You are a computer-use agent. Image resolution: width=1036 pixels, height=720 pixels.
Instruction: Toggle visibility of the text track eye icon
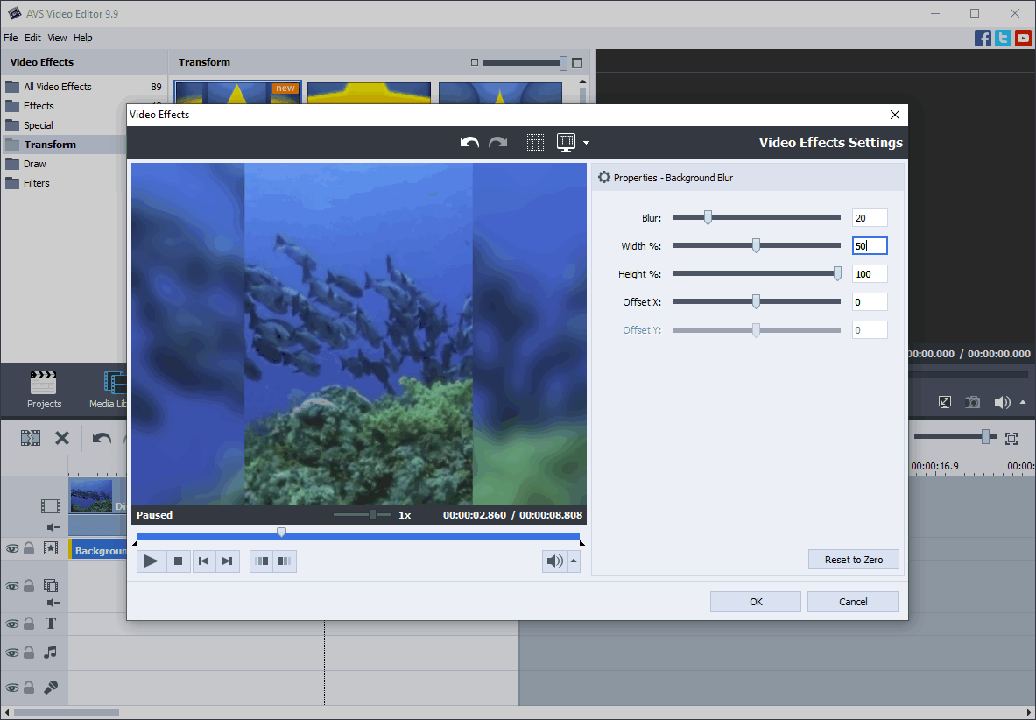coord(13,624)
